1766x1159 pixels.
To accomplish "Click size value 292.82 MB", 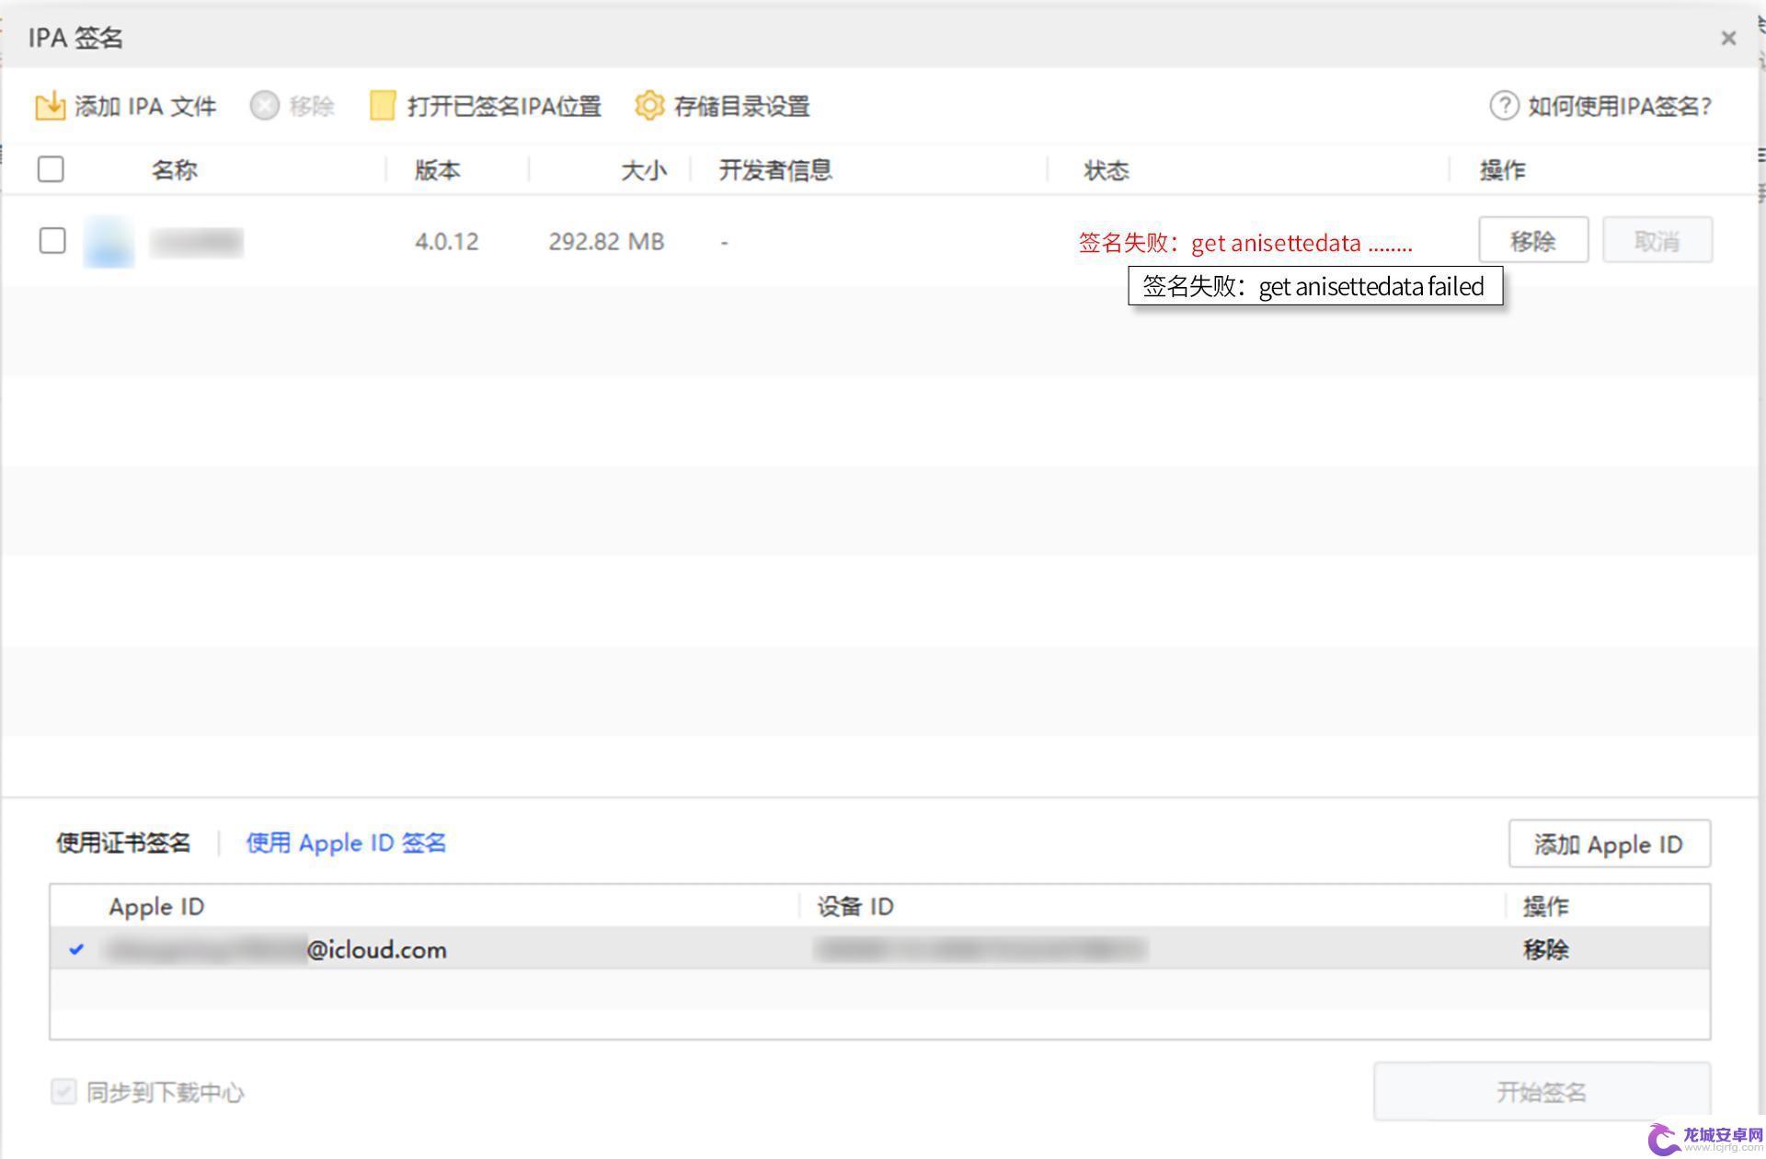I will (606, 242).
